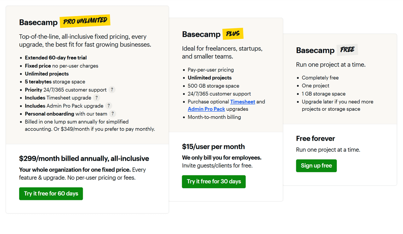Viewport: 403px width, 234px height.
Task: Click the $15/user per month heading
Action: point(213,147)
